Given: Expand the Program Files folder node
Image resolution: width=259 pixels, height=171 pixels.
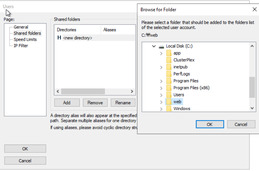Looking at the screenshot, I should (x=161, y=81).
